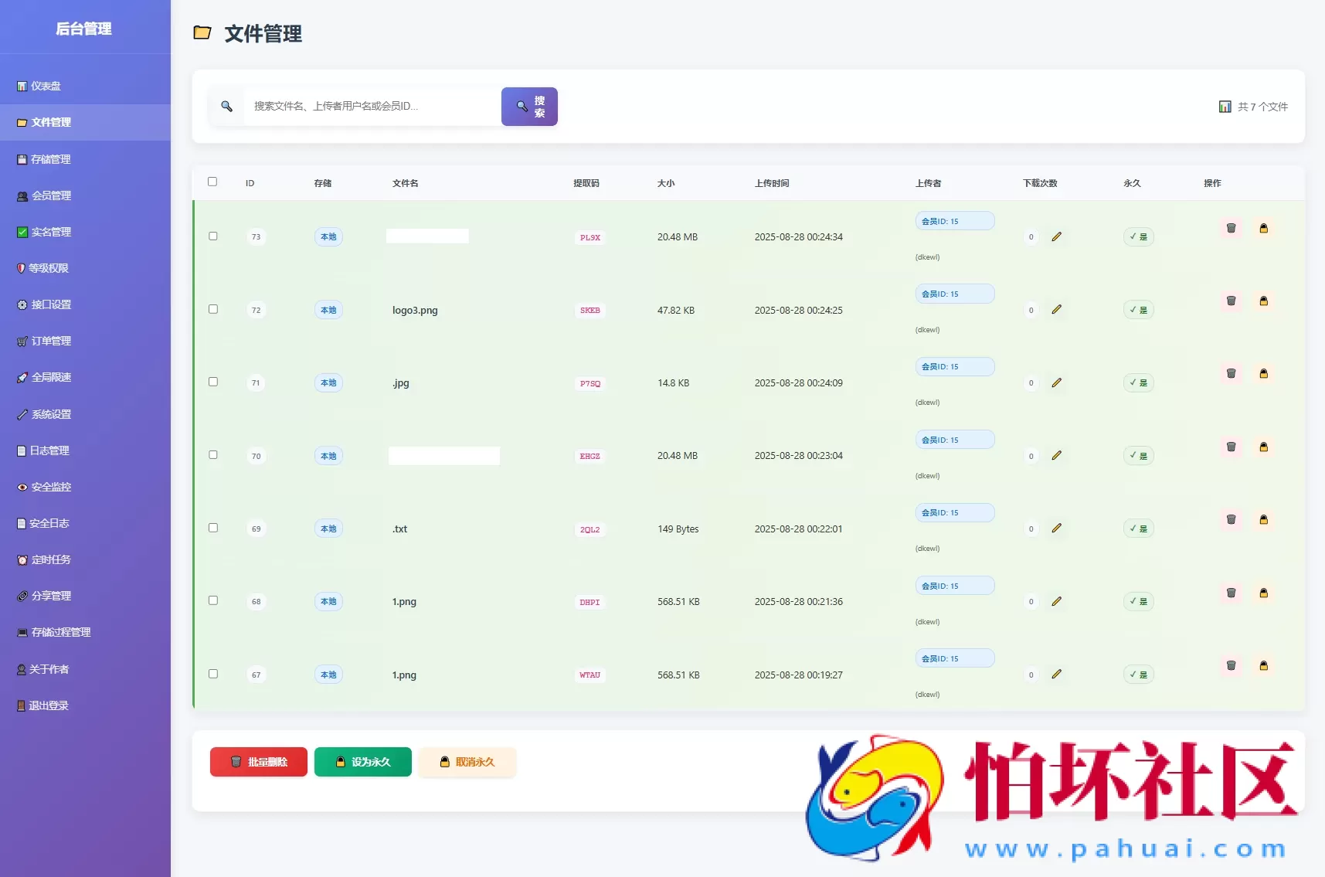Toggle the select-all checkbox in table header
1325x877 pixels.
tap(212, 181)
